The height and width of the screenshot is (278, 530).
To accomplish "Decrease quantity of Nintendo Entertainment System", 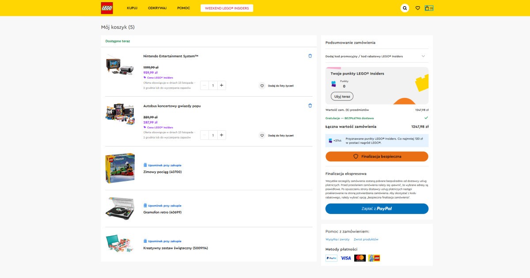I will [204, 85].
